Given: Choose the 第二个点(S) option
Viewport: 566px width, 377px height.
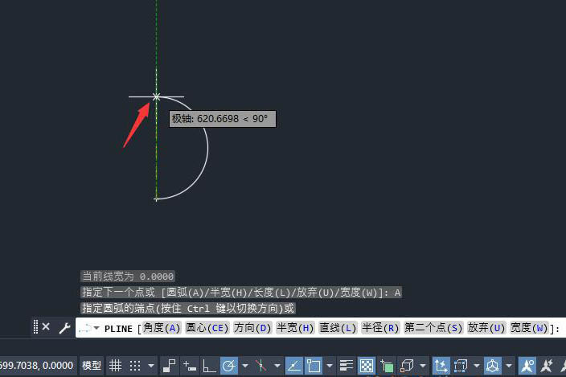Looking at the screenshot, I should [x=433, y=328].
